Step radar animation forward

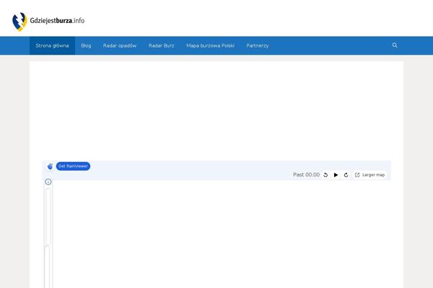pyautogui.click(x=346, y=175)
